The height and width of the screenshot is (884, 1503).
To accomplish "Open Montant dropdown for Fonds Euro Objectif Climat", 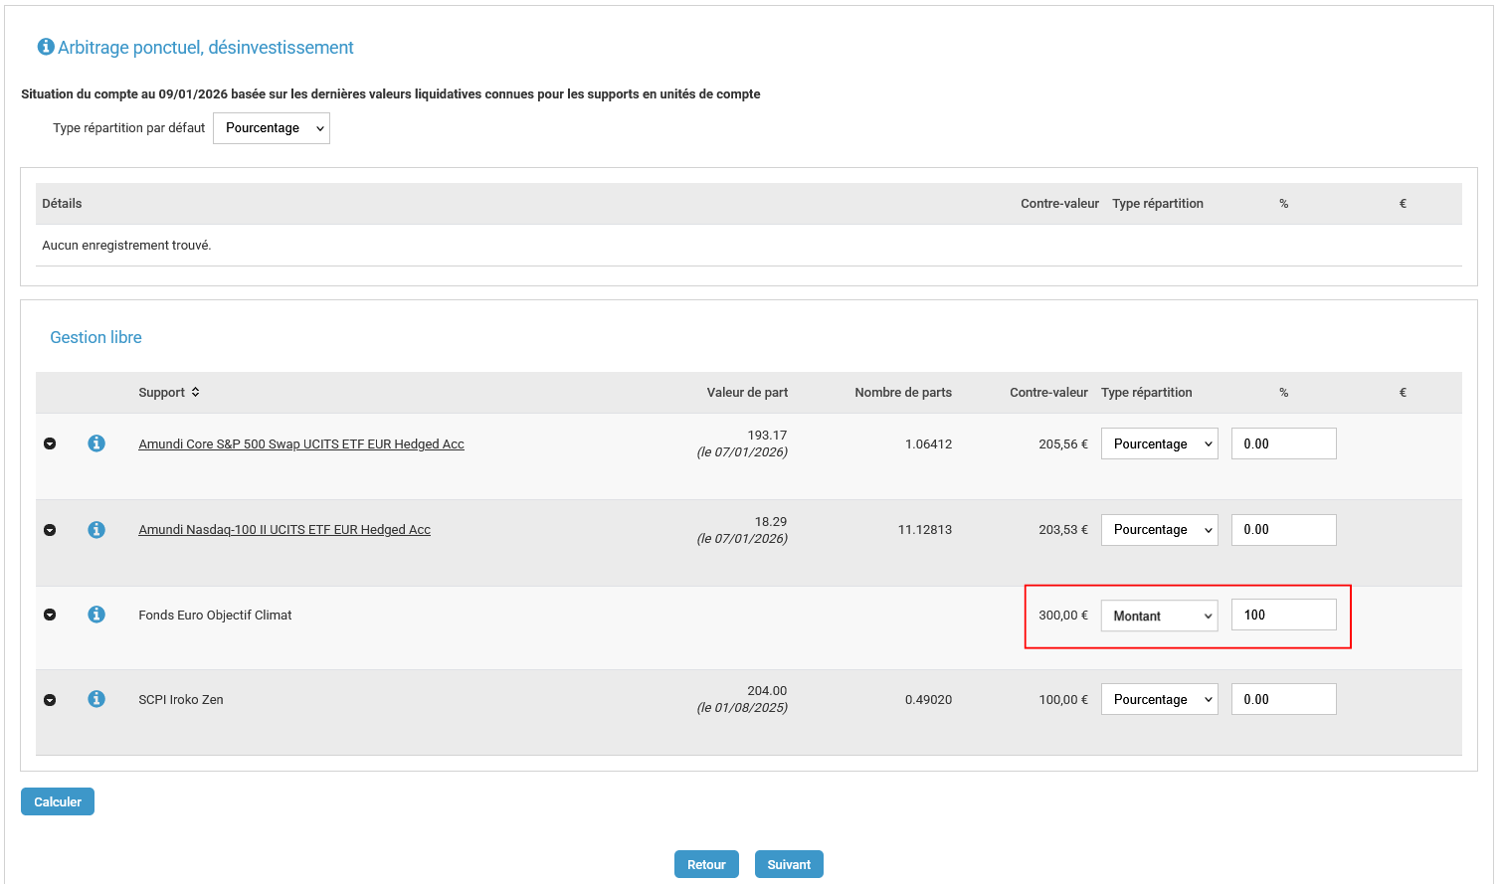I will point(1159,617).
